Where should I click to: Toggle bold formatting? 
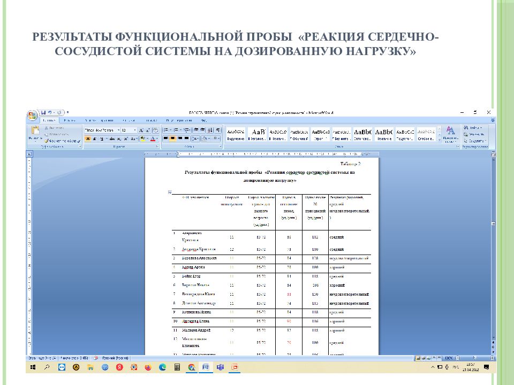coord(87,138)
